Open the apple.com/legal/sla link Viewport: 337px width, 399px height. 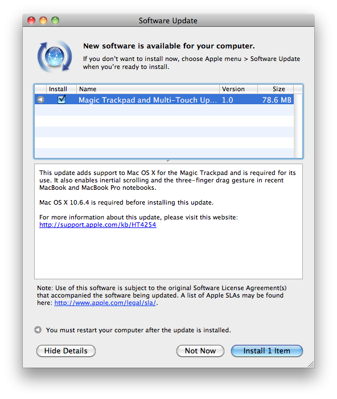105,303
